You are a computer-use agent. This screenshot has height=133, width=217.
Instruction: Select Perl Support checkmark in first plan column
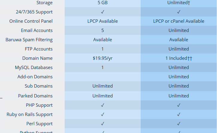click(x=103, y=124)
